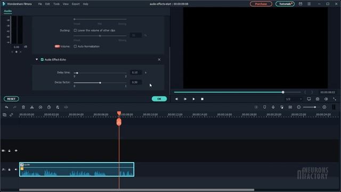
Task: Zoom out timeline with minus circle
Action: point(298,107)
